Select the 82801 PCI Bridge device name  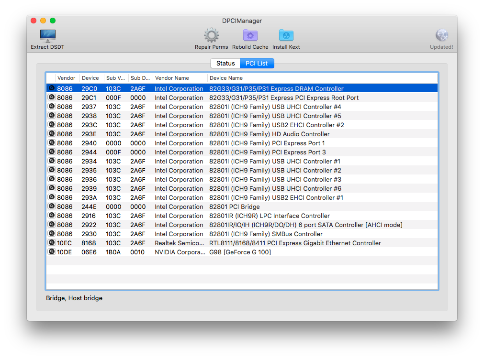(234, 207)
